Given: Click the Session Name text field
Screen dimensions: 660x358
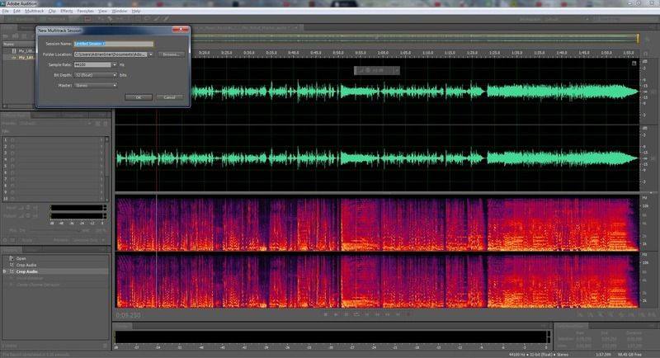Looking at the screenshot, I should click(114, 44).
